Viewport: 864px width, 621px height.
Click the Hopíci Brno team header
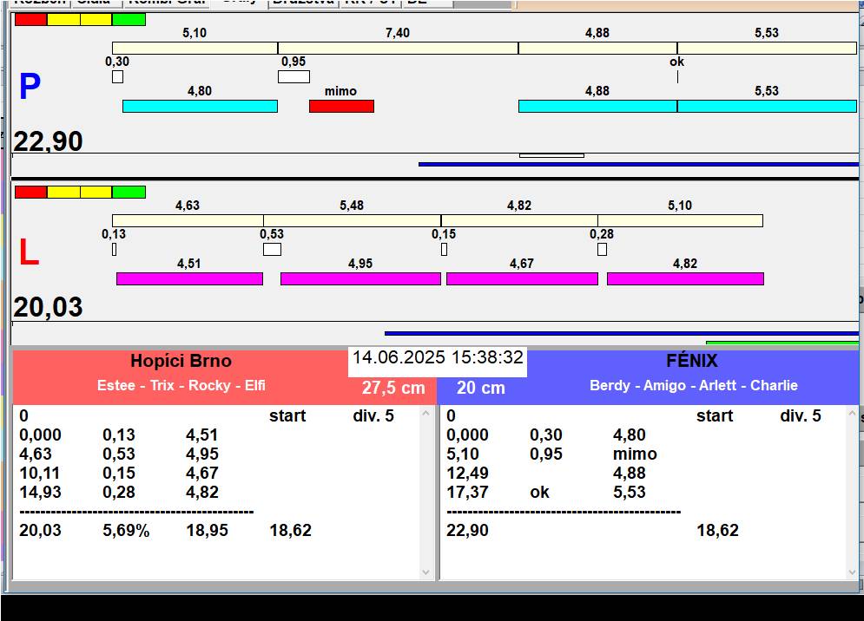click(x=181, y=361)
